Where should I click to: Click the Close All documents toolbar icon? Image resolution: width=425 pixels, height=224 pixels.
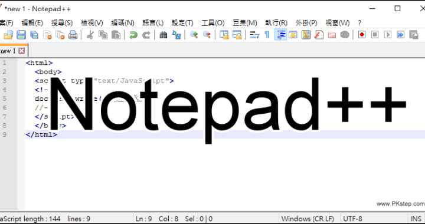click(60, 35)
